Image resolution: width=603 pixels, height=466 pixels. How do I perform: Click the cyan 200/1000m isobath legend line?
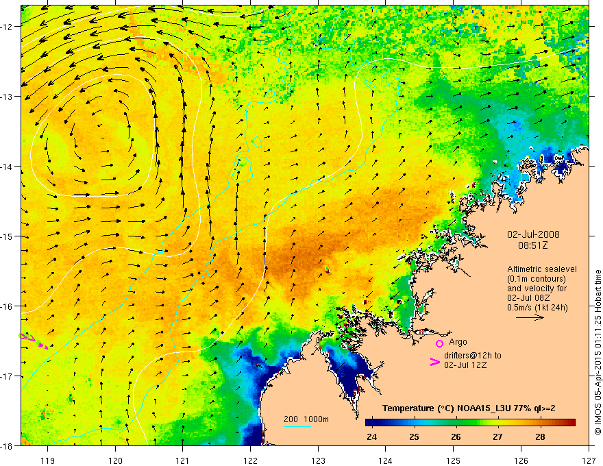pos(297,426)
